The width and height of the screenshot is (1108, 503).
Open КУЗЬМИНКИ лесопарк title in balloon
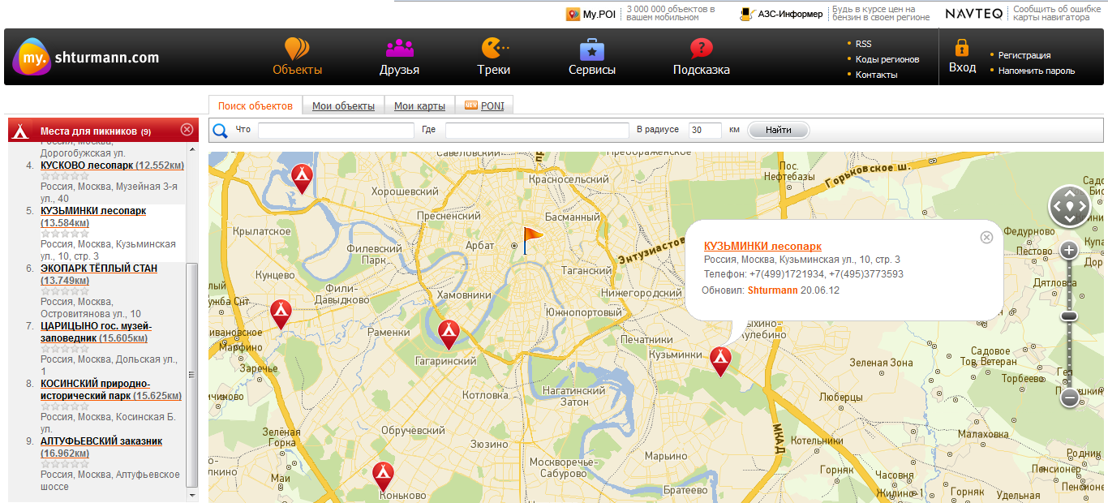(x=762, y=246)
